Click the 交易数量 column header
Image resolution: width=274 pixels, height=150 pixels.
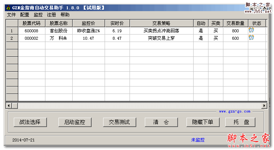[x=236, y=23]
